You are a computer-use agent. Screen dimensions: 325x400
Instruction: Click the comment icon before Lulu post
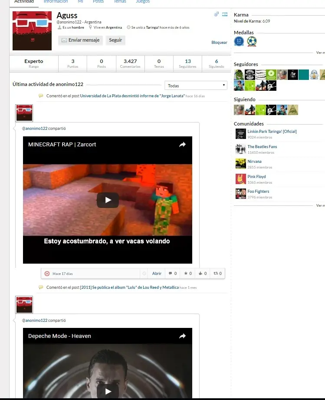41,287
